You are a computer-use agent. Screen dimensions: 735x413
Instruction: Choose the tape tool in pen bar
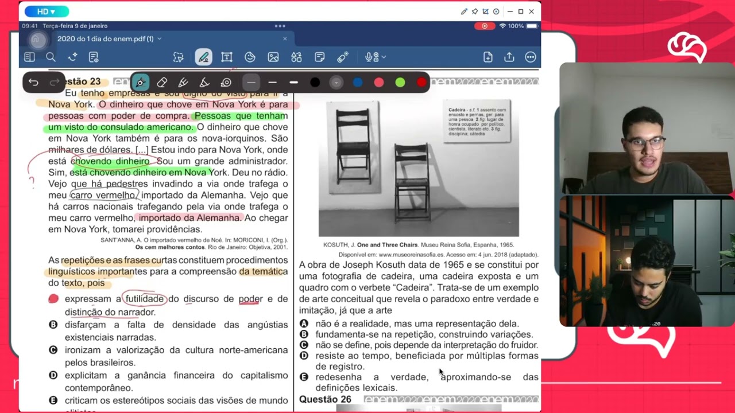coord(226,83)
